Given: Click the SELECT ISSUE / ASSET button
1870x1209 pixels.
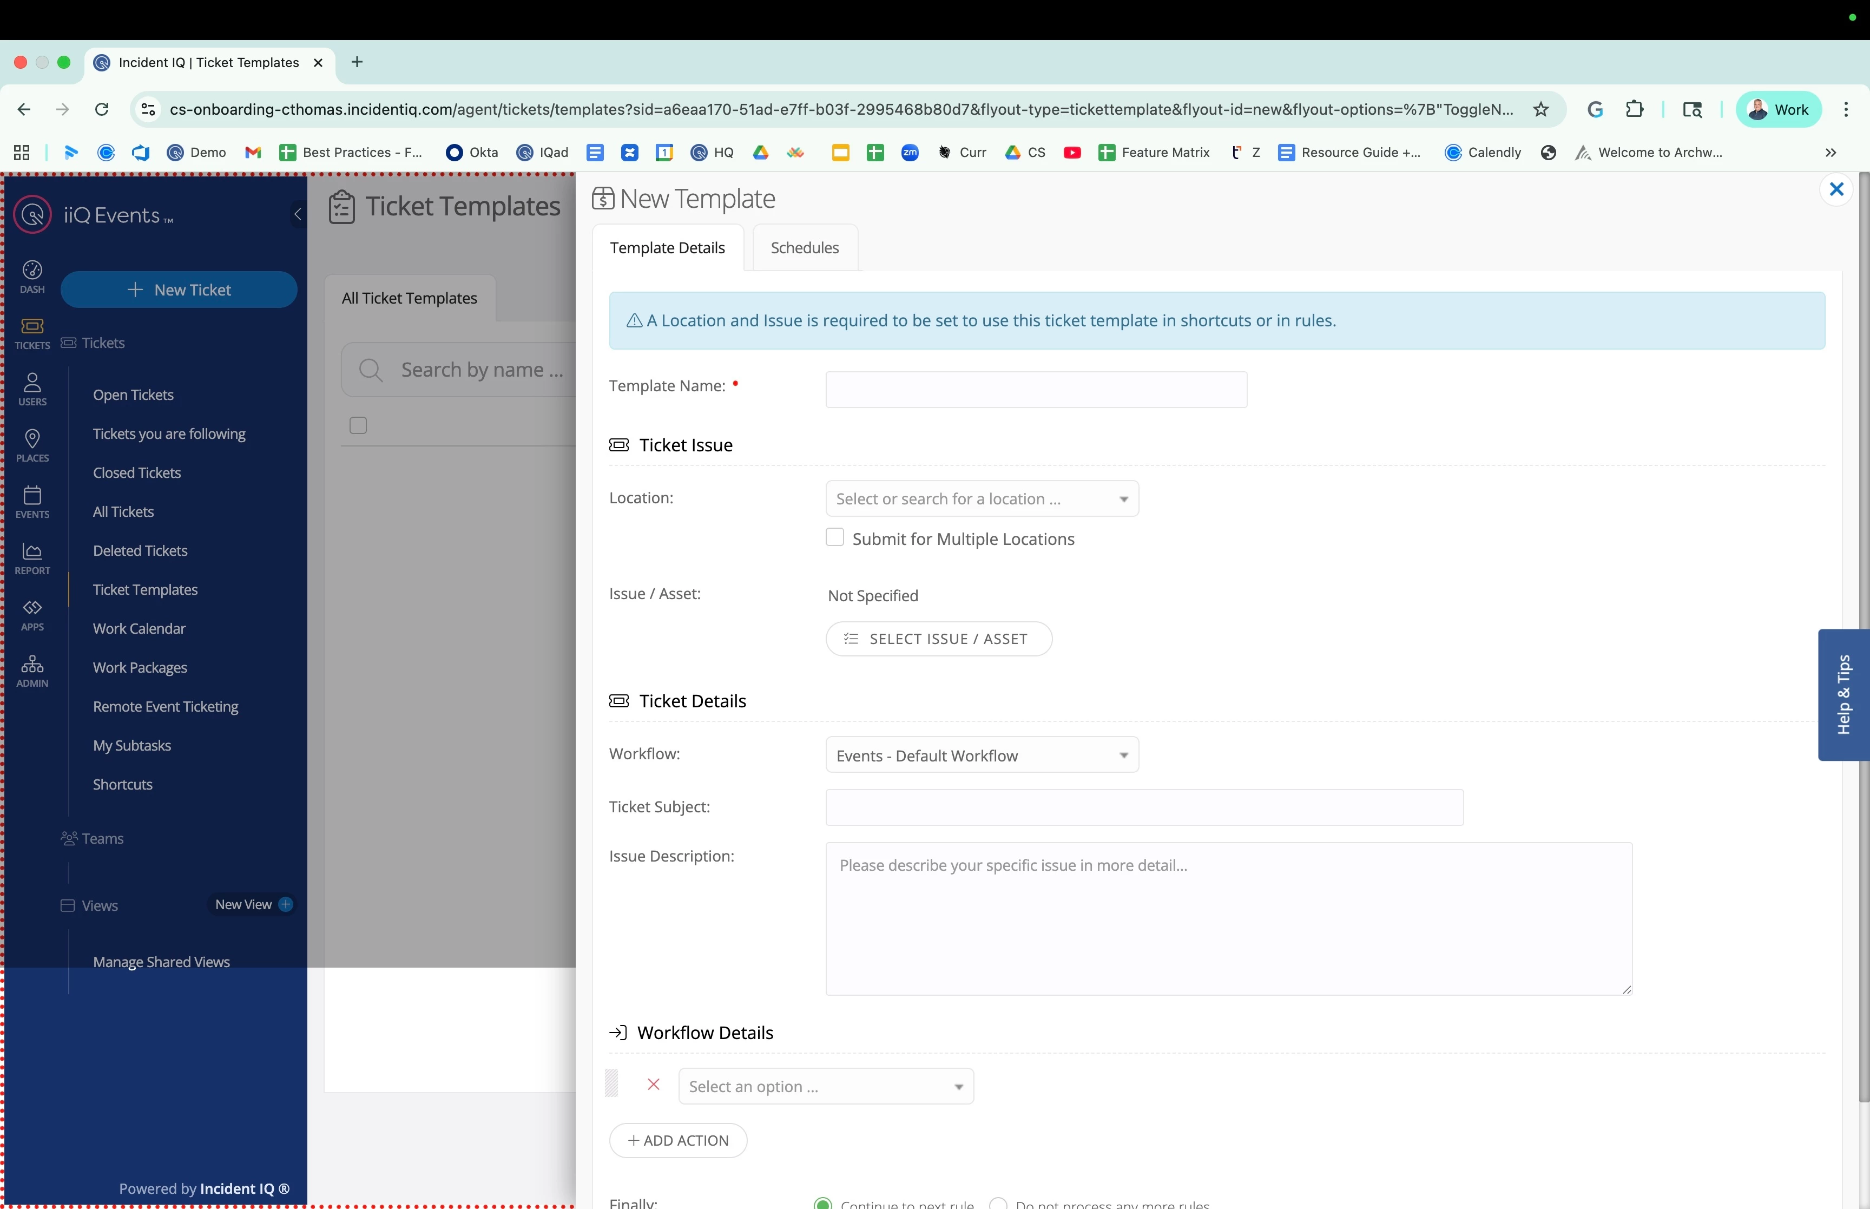Looking at the screenshot, I should pyautogui.click(x=939, y=639).
